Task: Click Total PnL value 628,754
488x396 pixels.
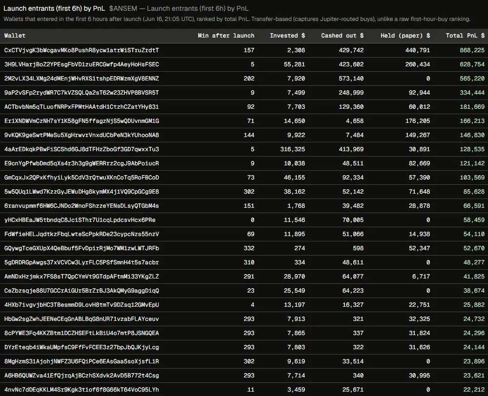Action: tap(472, 64)
